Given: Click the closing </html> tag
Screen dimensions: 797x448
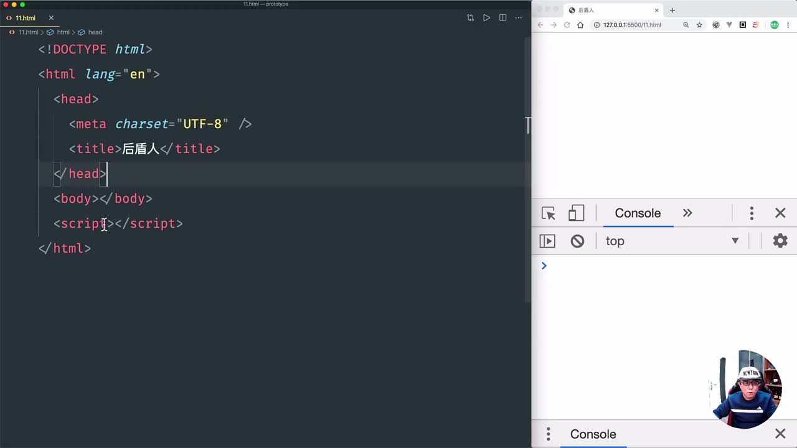Looking at the screenshot, I should [x=65, y=248].
